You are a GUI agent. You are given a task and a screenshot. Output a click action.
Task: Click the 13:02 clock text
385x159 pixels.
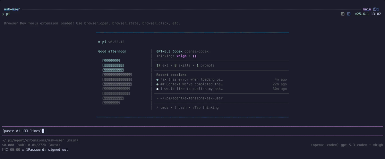(x=376, y=14)
